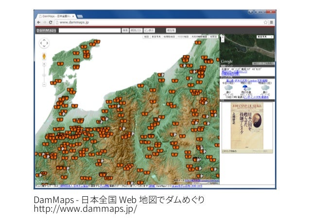Close the DamMaps browser tab
Viewport: 310px width, 221px height.
pos(73,16)
